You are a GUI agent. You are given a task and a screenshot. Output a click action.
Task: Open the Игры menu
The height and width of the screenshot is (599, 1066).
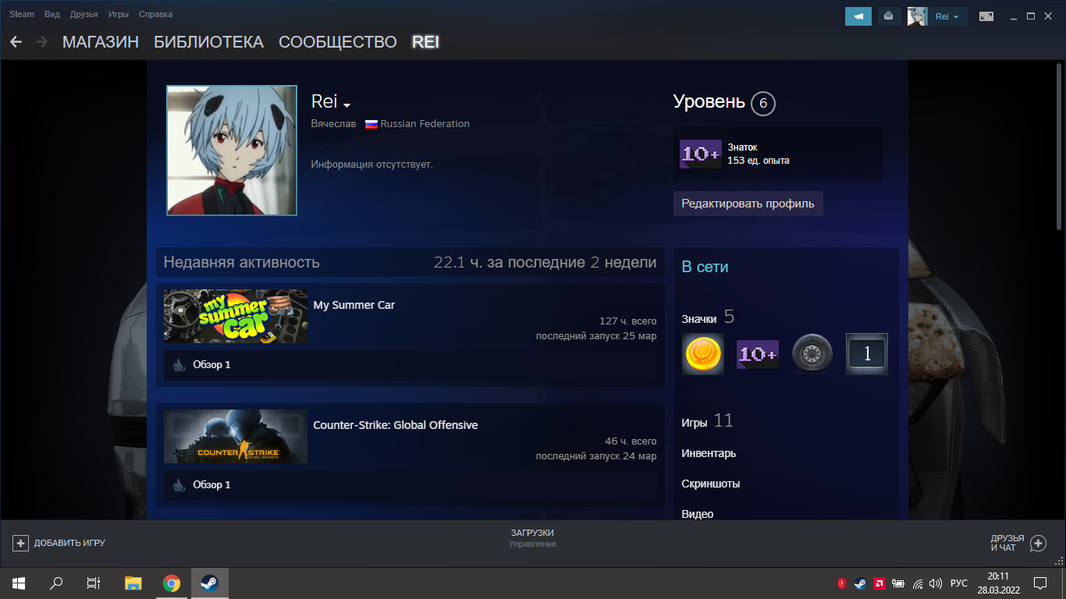(119, 14)
